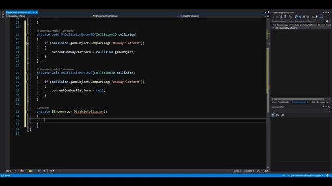Collapse the OnCollisionEnter2D method
Image resolution: width=332 pixels, height=186 pixels.
pyautogui.click(x=27, y=35)
